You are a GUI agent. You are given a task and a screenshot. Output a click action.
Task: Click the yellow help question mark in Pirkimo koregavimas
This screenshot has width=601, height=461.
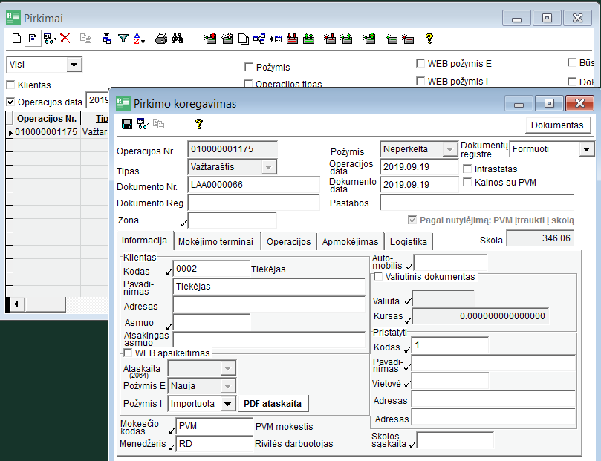tap(199, 124)
